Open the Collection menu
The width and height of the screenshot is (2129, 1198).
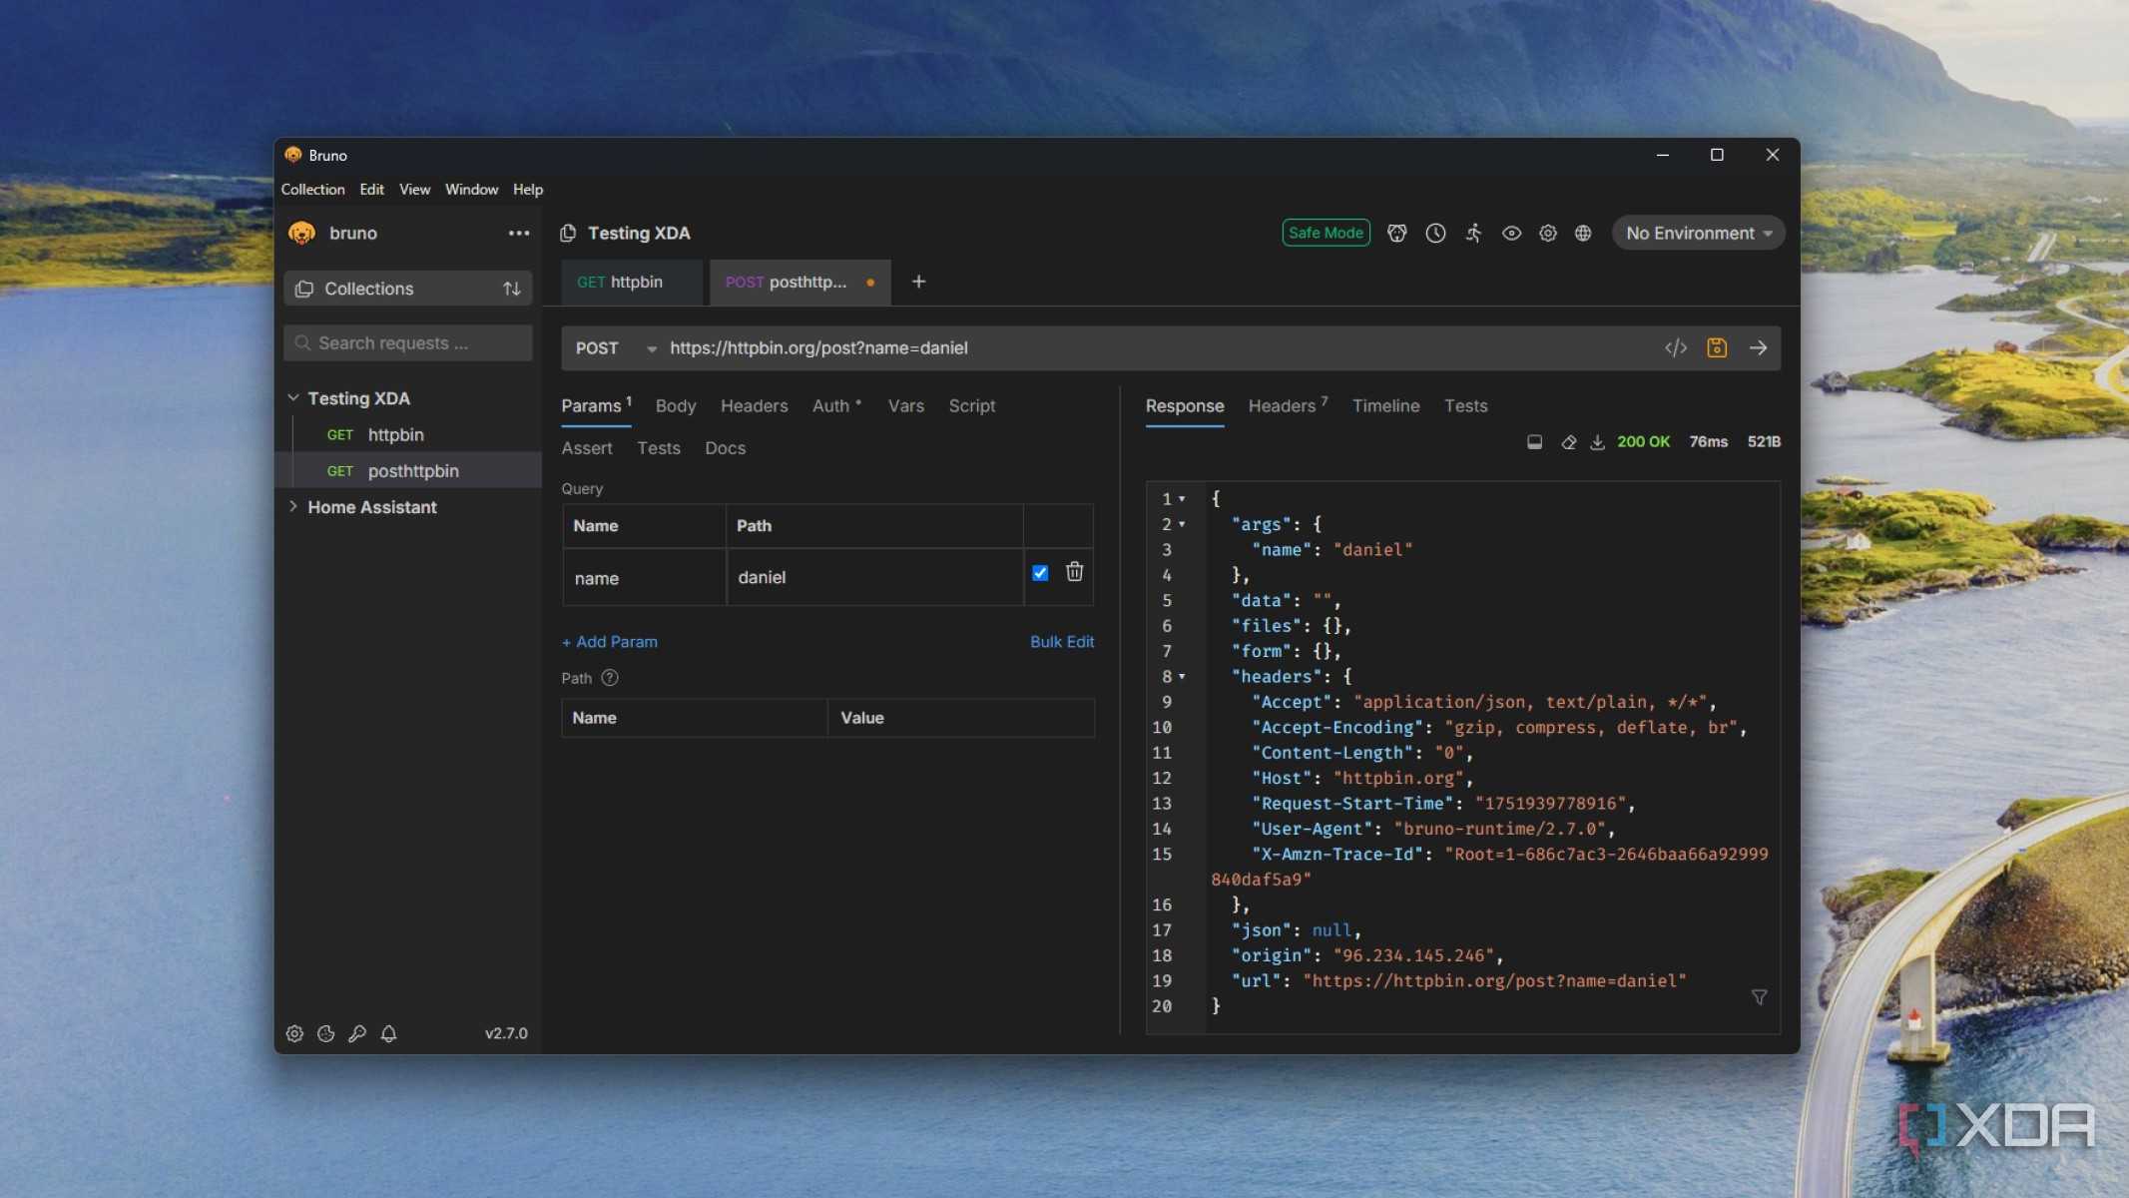tap(312, 189)
